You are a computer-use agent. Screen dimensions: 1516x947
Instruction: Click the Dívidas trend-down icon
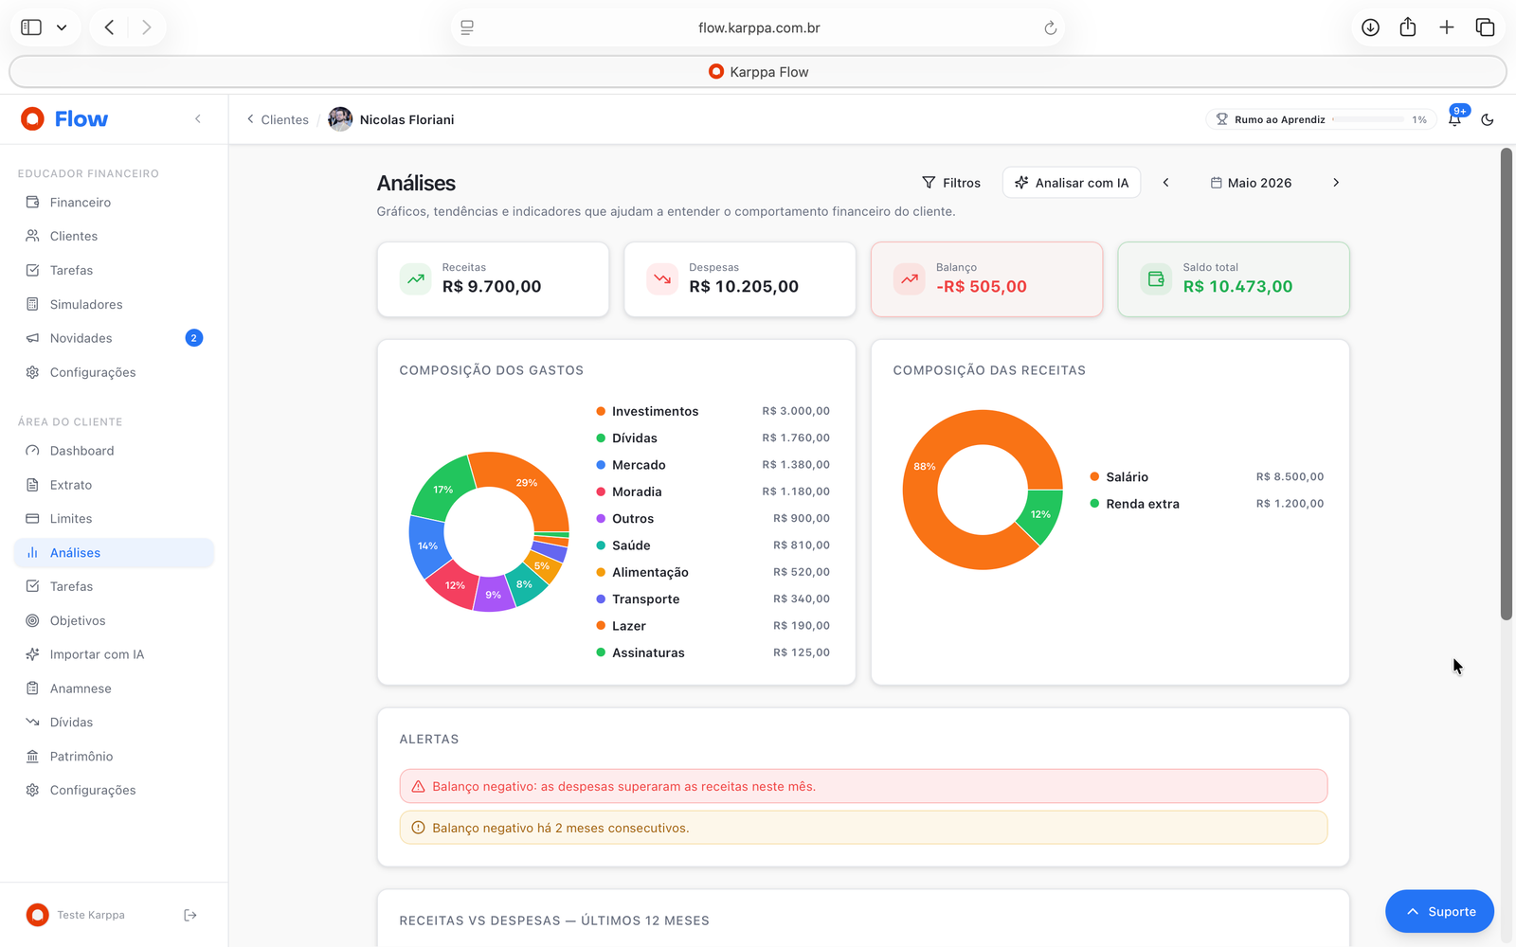tap(32, 722)
